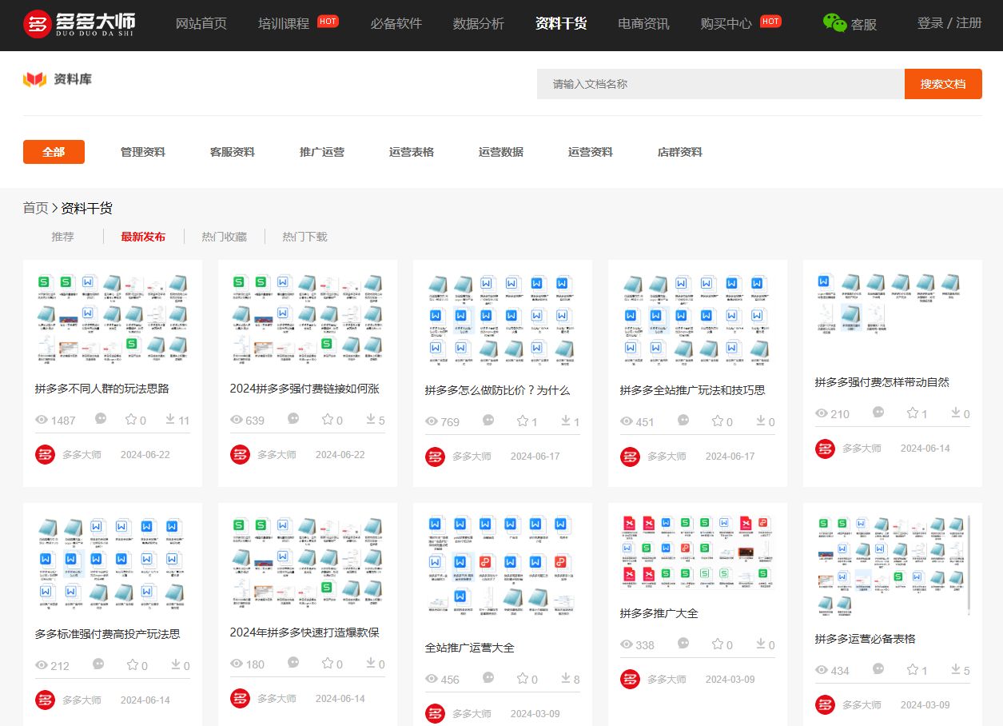1003x726 pixels.
Task: Focus the 请输入文档名称 search field
Action: pos(721,84)
